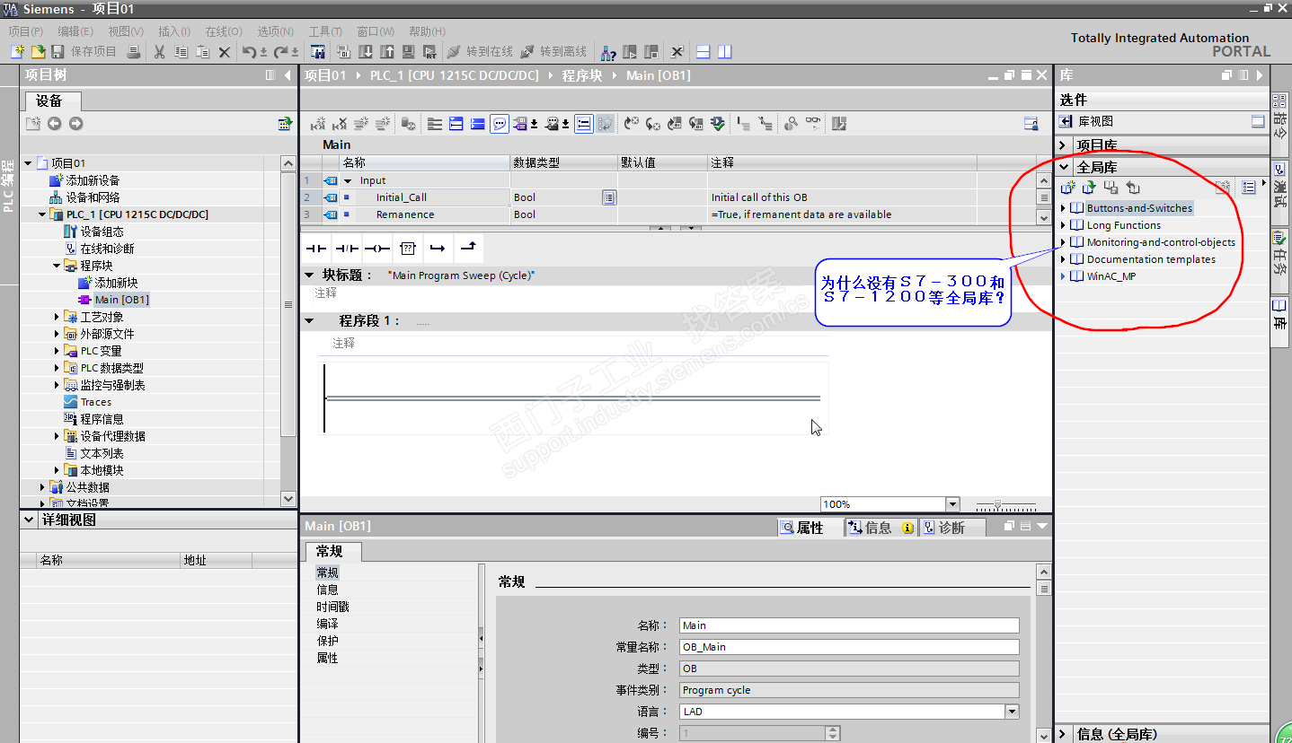Open the 在线(O) menu
Viewport: 1292px width, 743px height.
[224, 31]
